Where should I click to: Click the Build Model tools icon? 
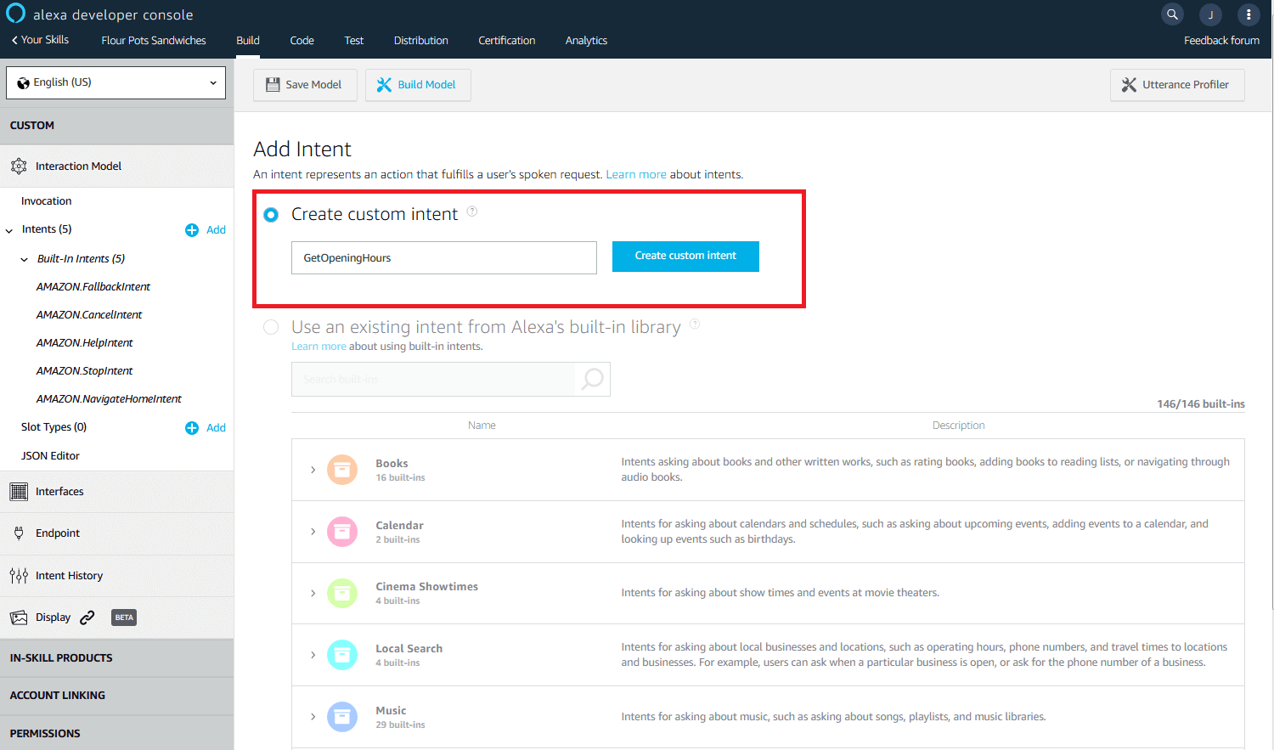(x=385, y=85)
